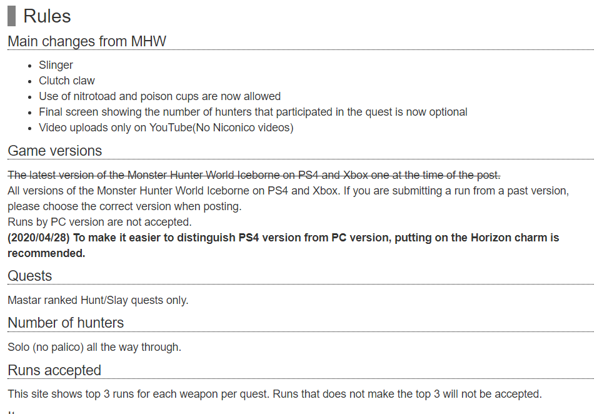Screen dimensions: 602x414
Task: Click the "Solo (no palico) all the way through" line
Action: (94, 347)
